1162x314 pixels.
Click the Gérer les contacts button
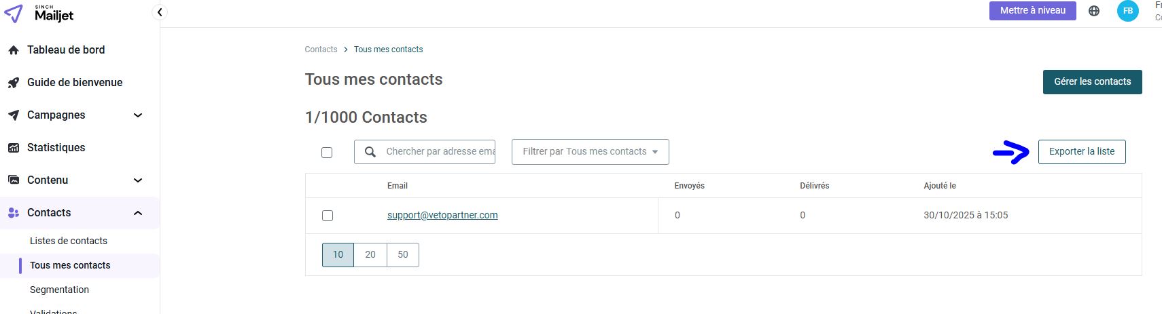(1092, 82)
